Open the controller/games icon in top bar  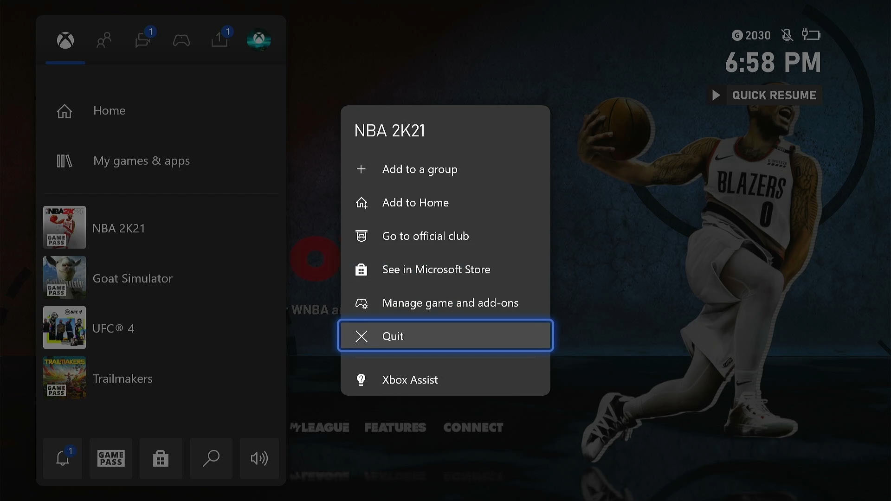[181, 41]
